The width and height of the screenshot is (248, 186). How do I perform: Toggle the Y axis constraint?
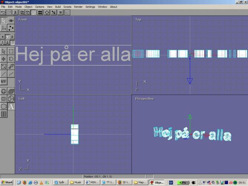pos(7,37)
